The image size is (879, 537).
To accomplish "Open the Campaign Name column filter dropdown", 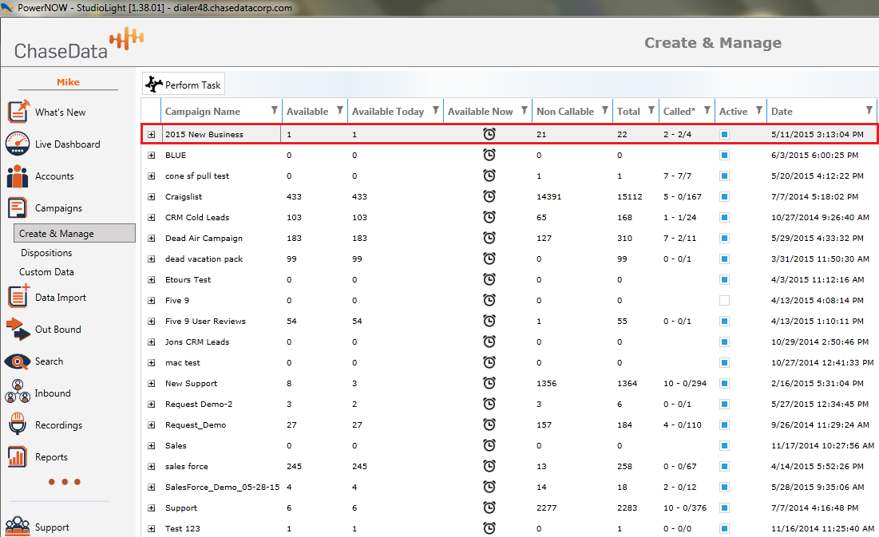I will coord(275,110).
